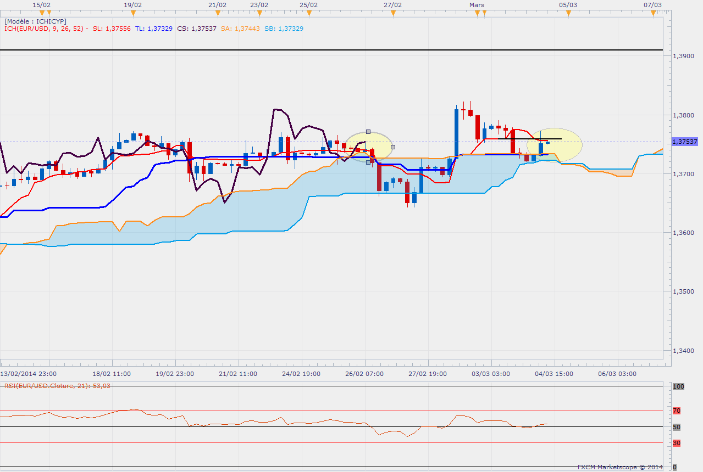Grab the bottom handle of the selected ellipse
703x472 pixels.
pos(368,162)
